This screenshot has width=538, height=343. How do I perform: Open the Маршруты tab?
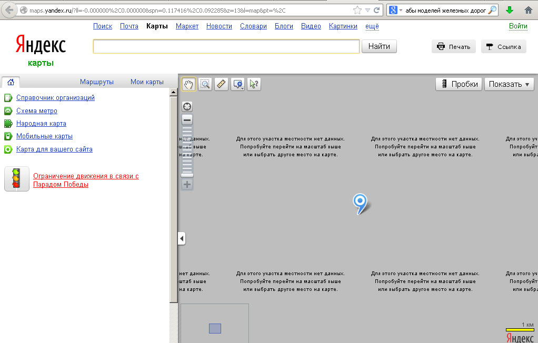coord(97,82)
